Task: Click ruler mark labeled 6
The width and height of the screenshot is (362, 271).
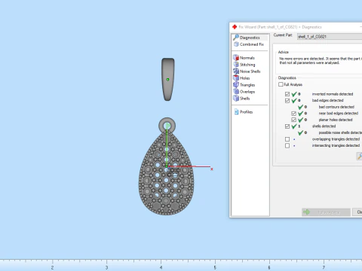Action: click(269, 267)
